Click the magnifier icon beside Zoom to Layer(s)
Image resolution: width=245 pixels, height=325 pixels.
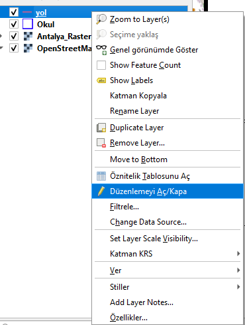(x=101, y=19)
